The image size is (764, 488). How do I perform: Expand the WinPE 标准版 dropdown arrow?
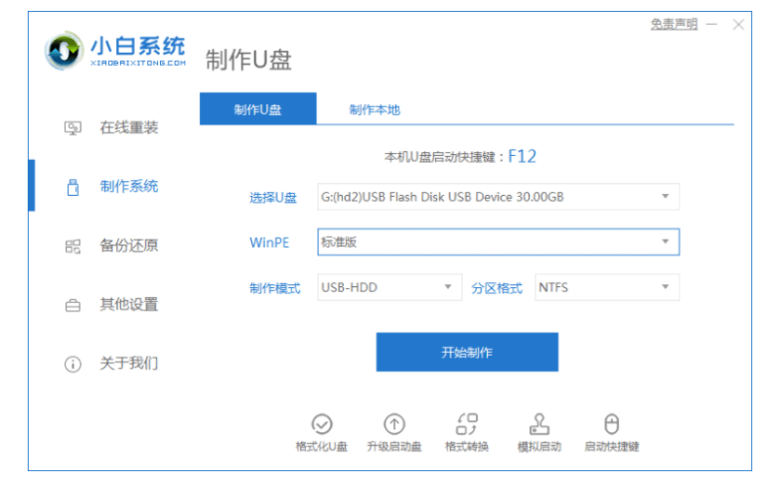tap(665, 242)
